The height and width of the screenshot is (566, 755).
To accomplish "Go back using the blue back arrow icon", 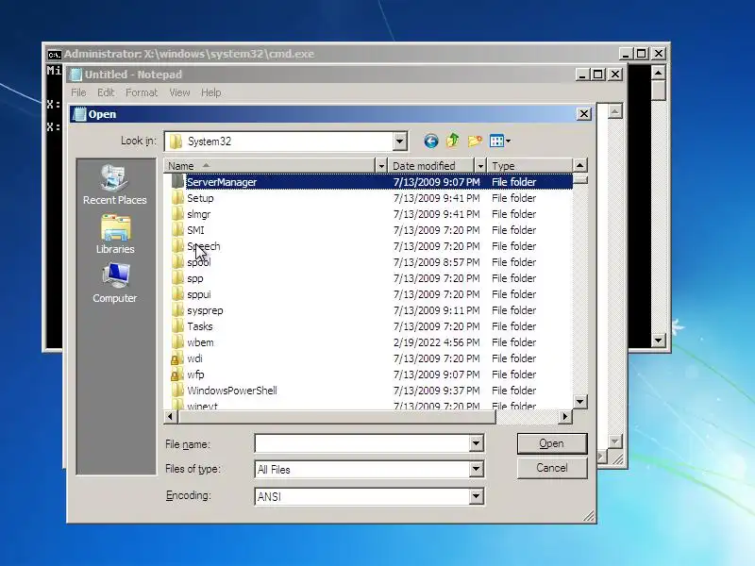I will click(431, 141).
